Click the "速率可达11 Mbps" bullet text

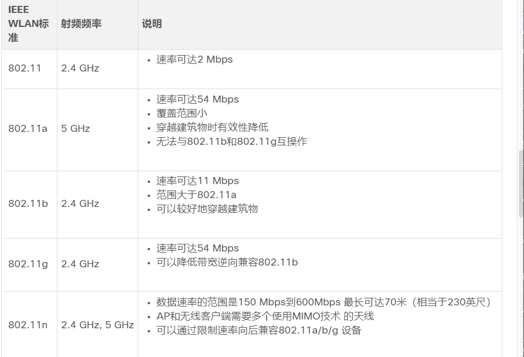click(198, 181)
